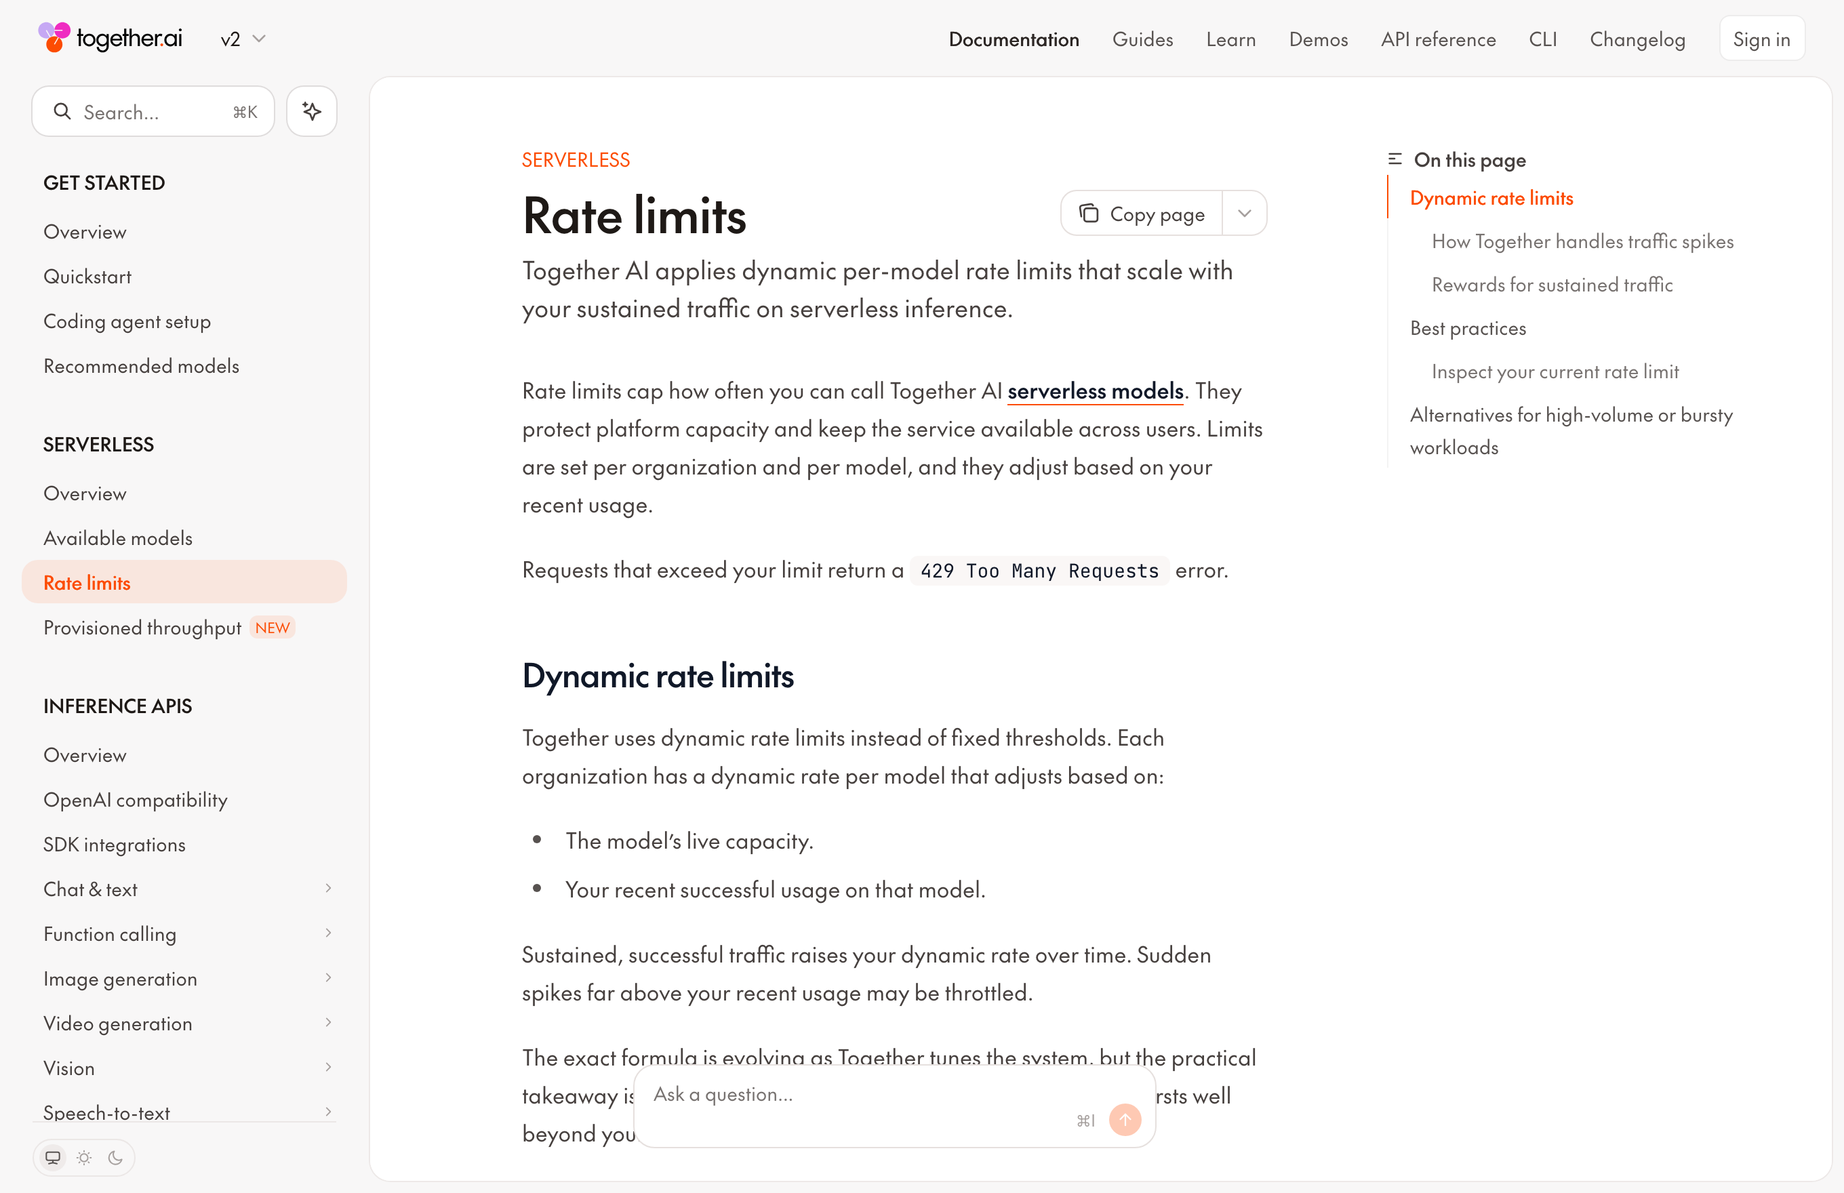Click the SERVERLESS breadcrumb above the title
Screen dimensions: 1844x1193
(x=576, y=159)
